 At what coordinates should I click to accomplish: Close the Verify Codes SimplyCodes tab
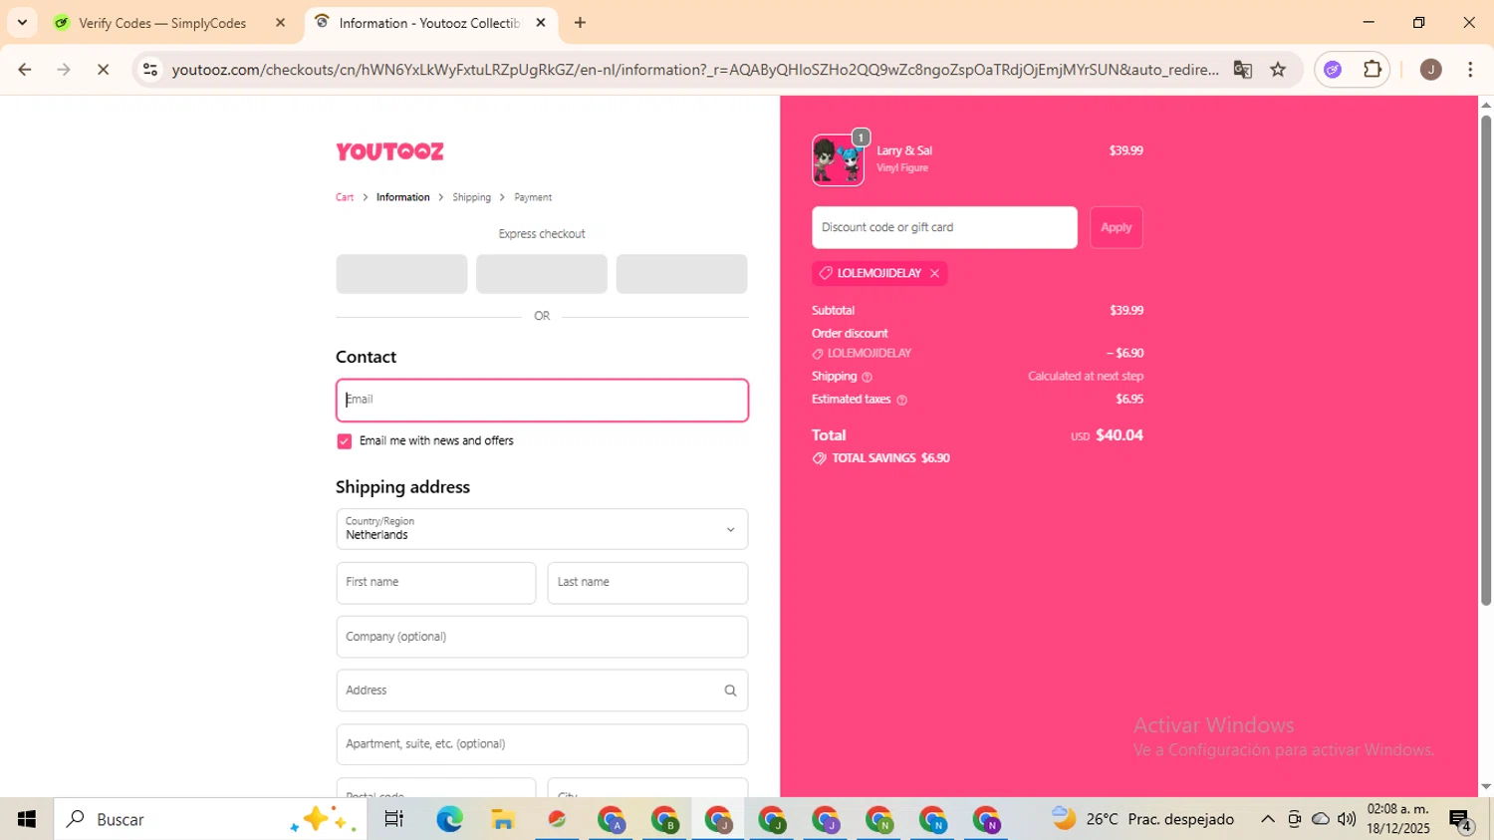(280, 23)
